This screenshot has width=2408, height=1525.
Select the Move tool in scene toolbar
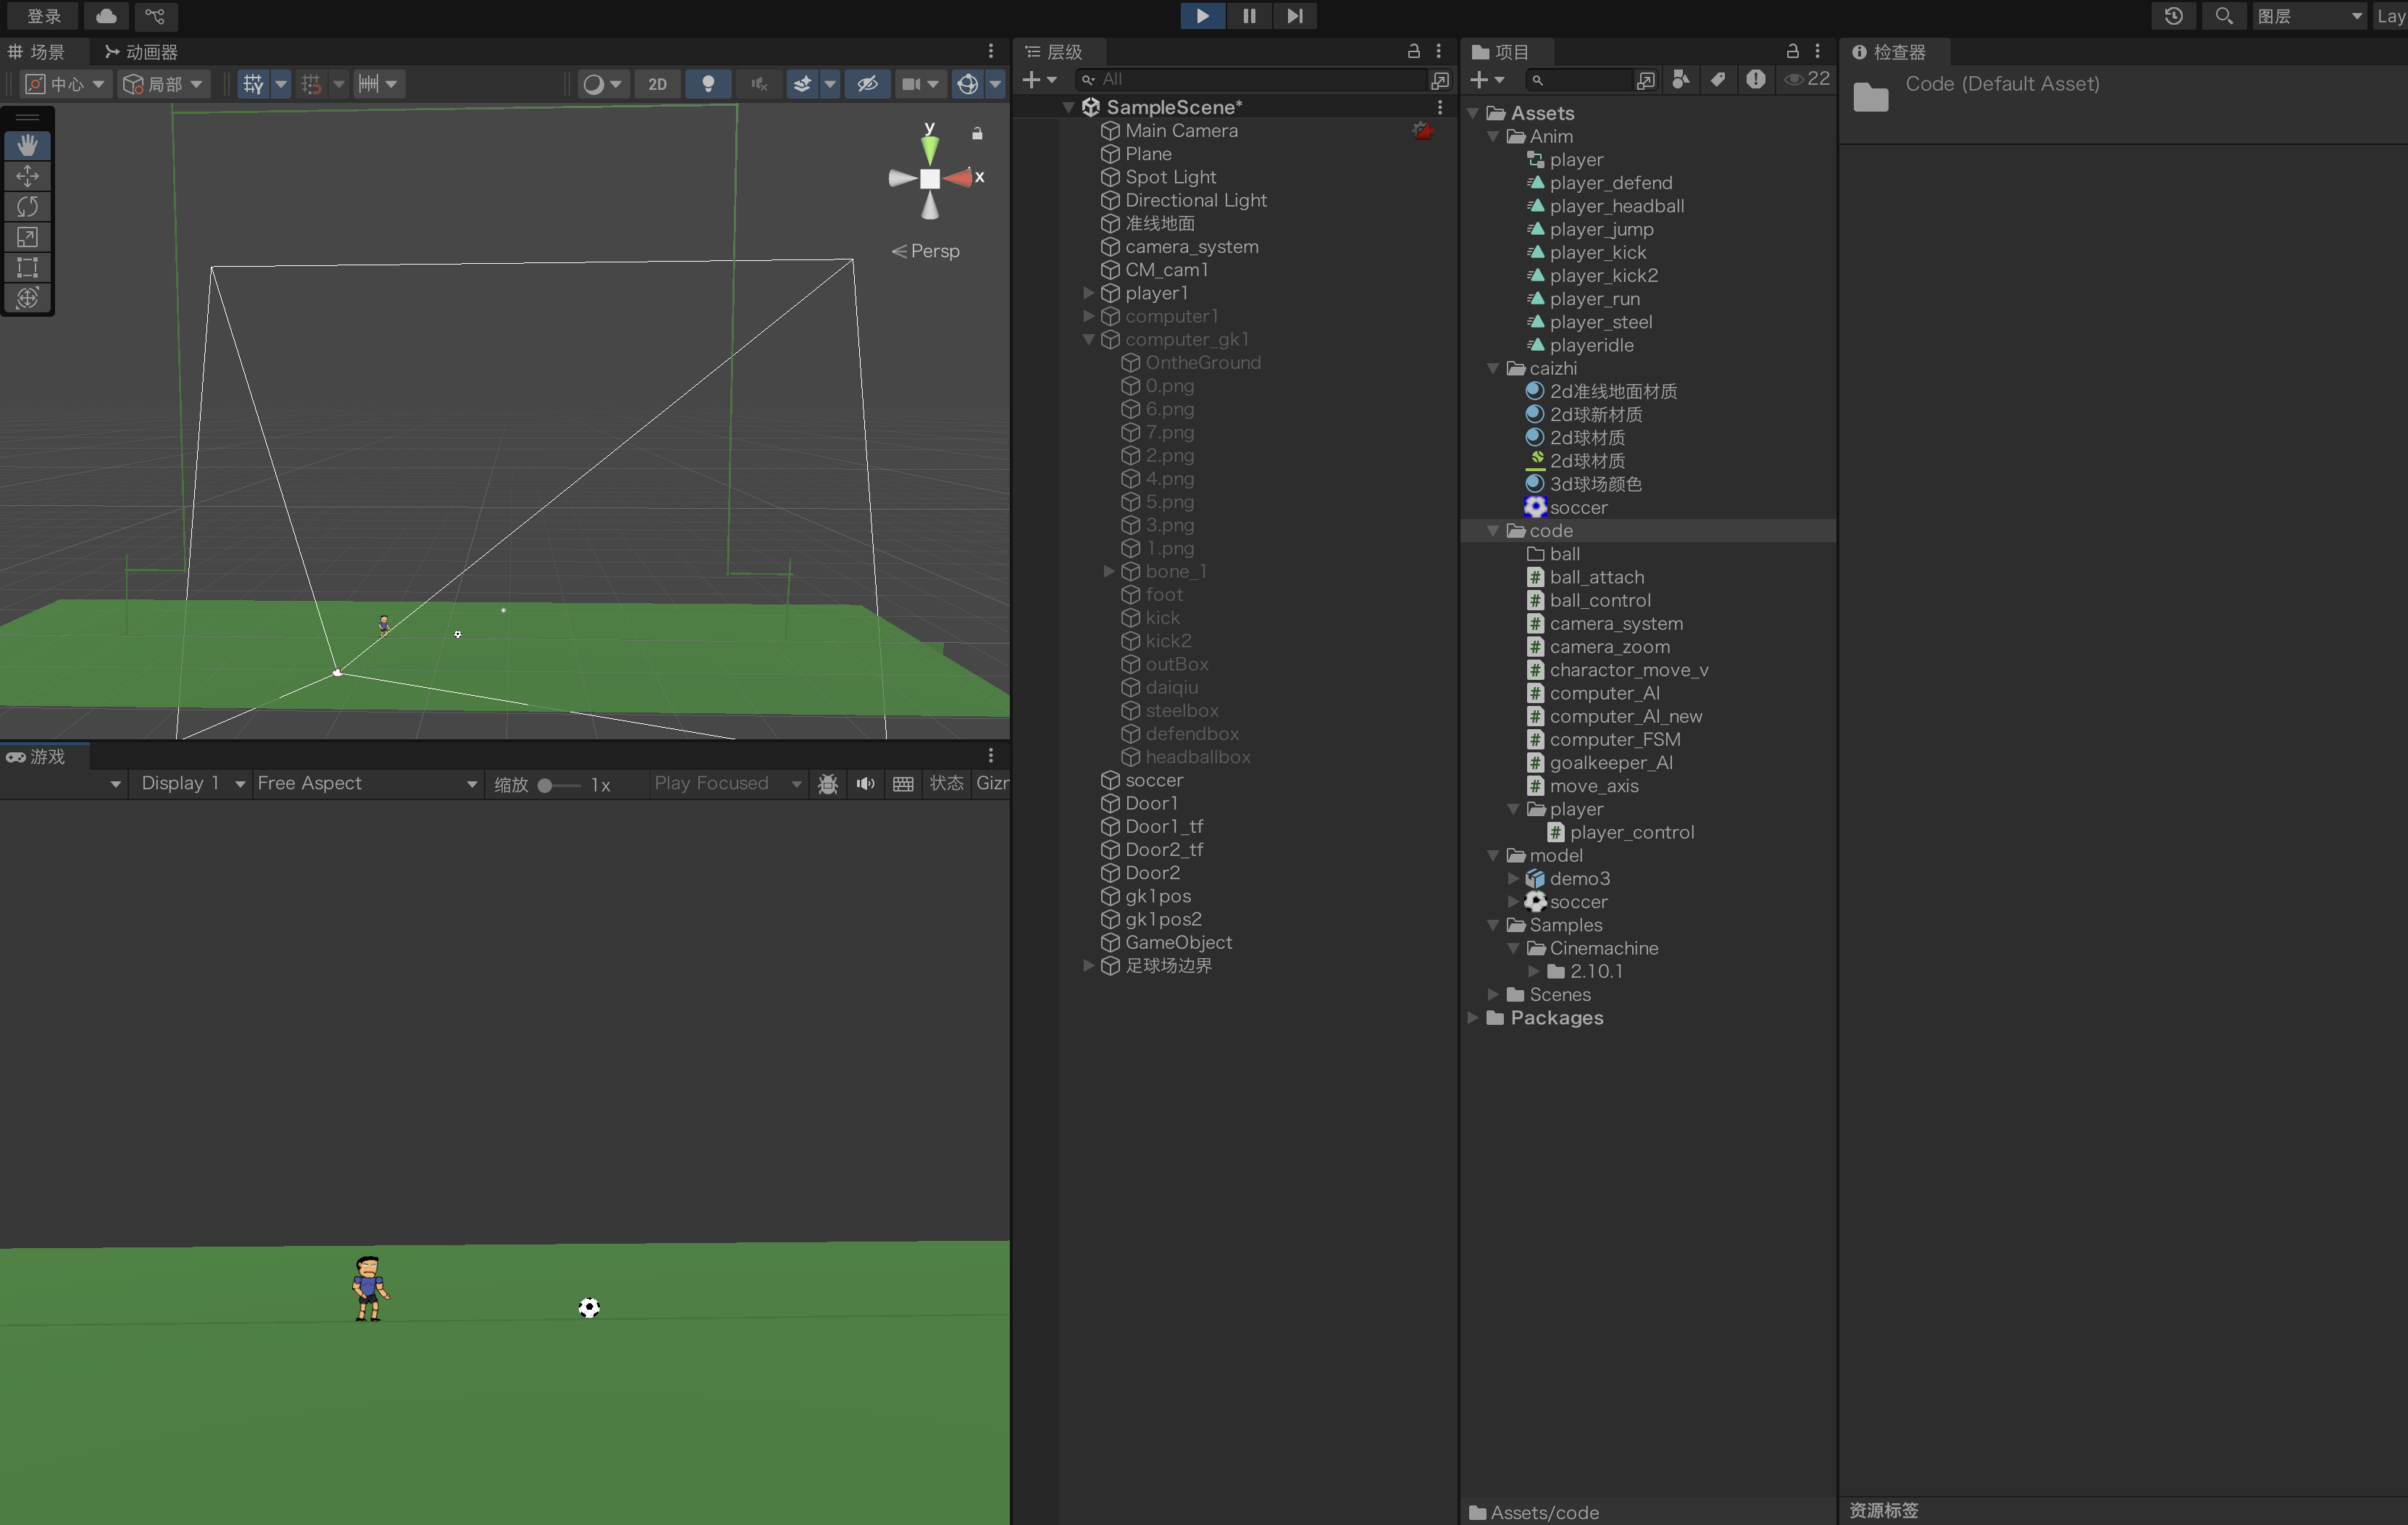tap(27, 176)
